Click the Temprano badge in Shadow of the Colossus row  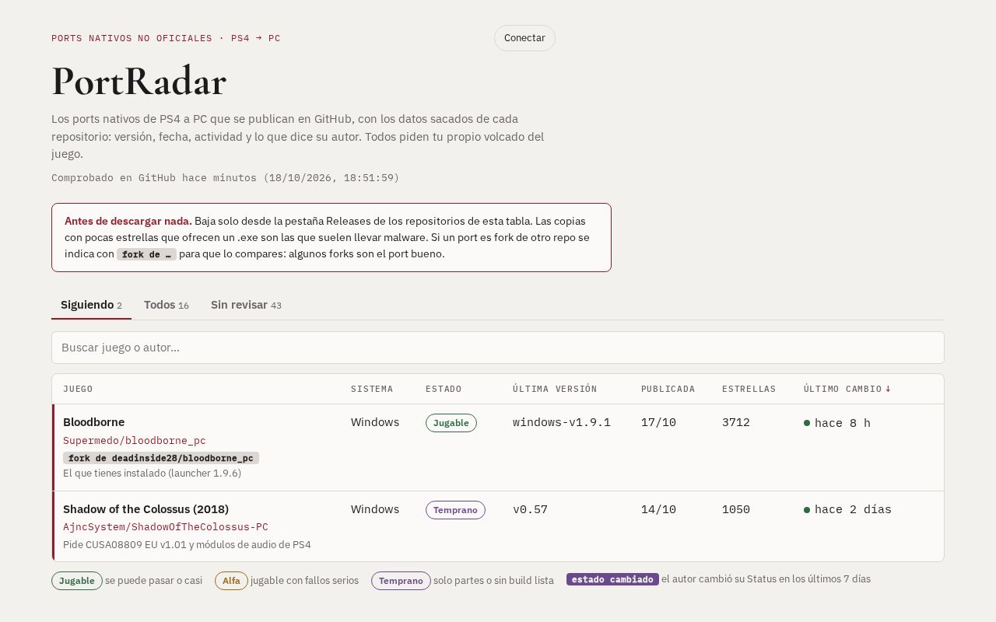pos(455,510)
